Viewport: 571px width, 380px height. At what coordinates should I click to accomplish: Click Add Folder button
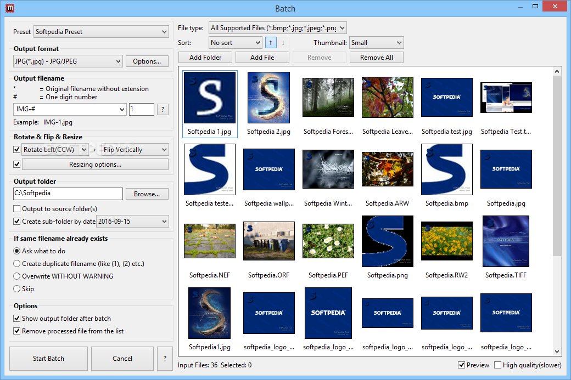(205, 58)
